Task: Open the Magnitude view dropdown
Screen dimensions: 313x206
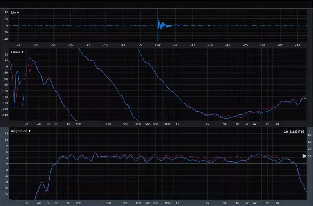Action: pyautogui.click(x=20, y=131)
